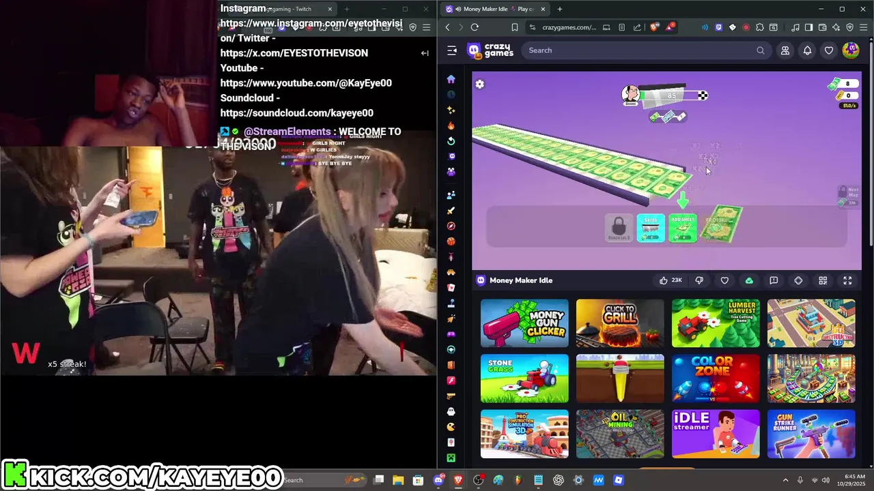Open the game in fullscreen mode
The image size is (874, 491).
coord(847,280)
